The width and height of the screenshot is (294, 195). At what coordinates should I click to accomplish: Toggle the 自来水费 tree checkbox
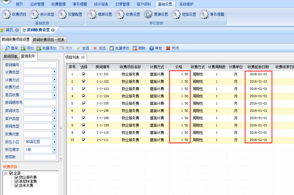click(17, 186)
